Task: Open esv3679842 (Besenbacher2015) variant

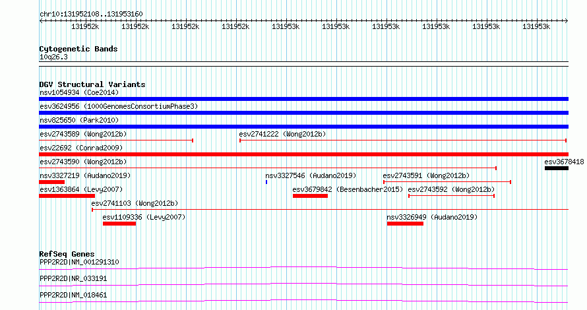Action: pyautogui.click(x=348, y=189)
